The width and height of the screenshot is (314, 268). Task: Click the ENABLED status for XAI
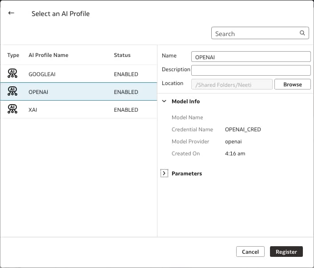coord(126,110)
